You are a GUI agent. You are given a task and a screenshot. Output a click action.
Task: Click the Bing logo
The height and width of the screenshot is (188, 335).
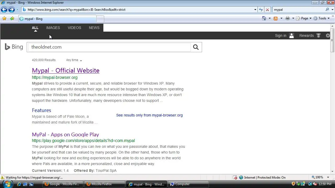tap(14, 47)
